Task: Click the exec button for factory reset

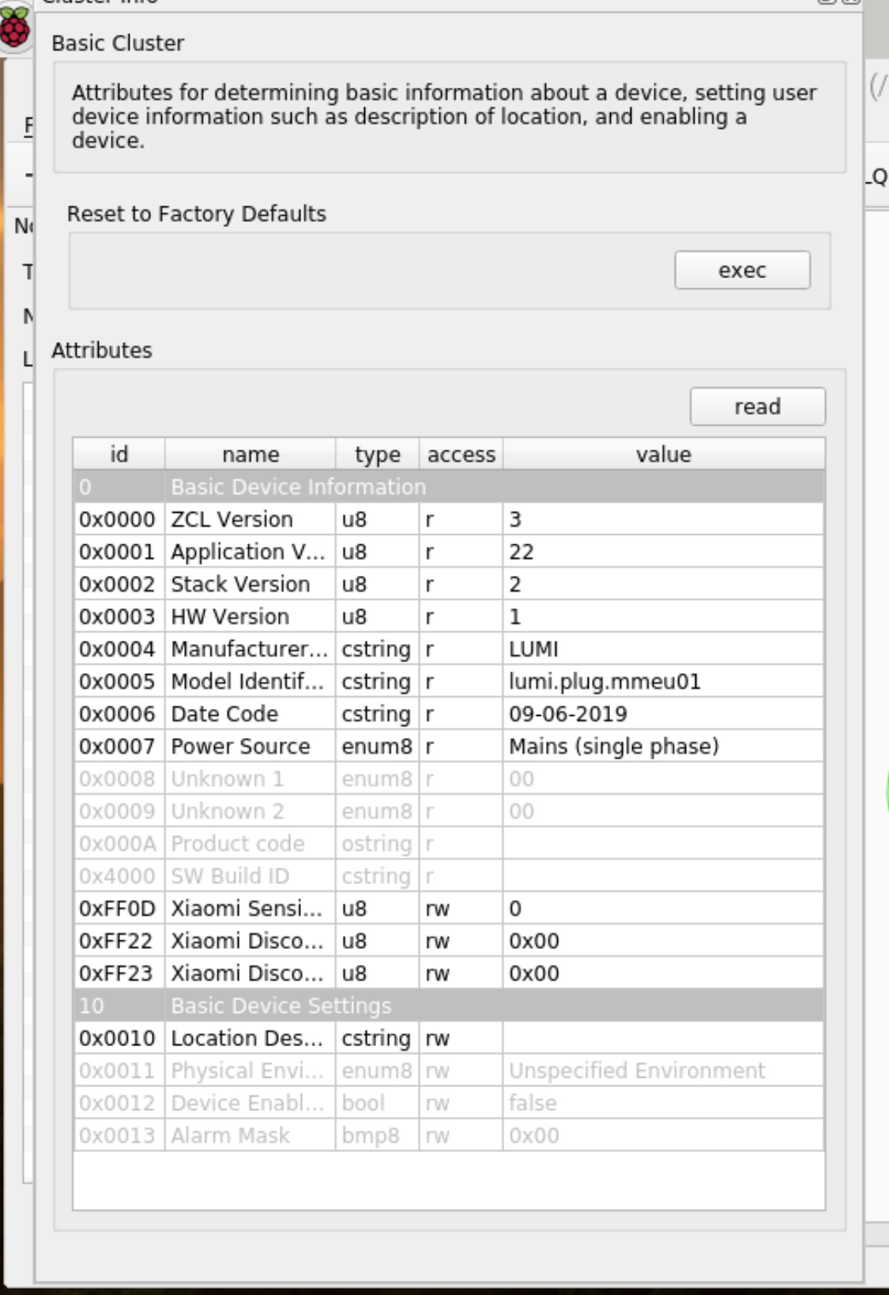Action: pyautogui.click(x=742, y=270)
